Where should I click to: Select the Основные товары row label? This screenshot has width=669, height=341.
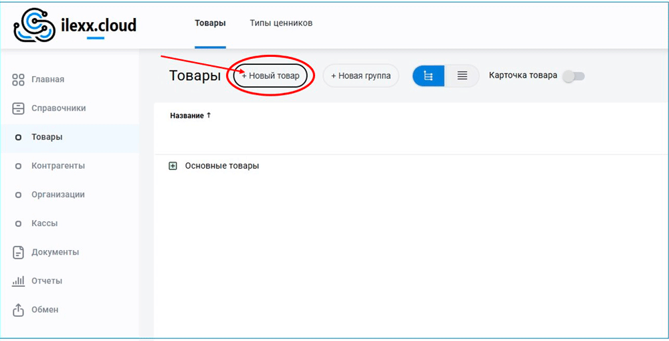pos(221,166)
